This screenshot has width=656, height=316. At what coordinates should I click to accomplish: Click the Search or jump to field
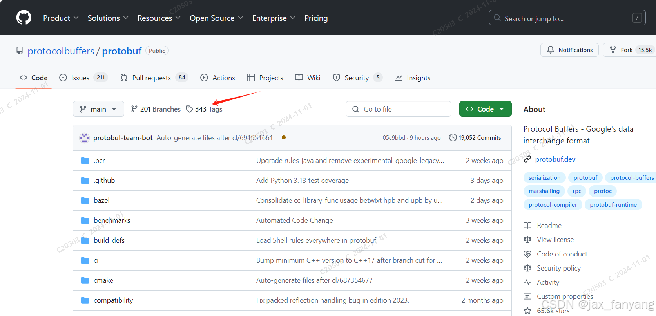pyautogui.click(x=567, y=18)
